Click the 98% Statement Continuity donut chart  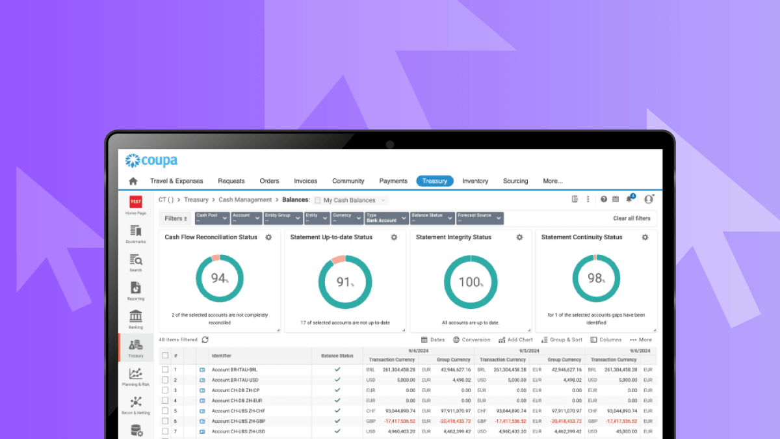click(x=596, y=278)
